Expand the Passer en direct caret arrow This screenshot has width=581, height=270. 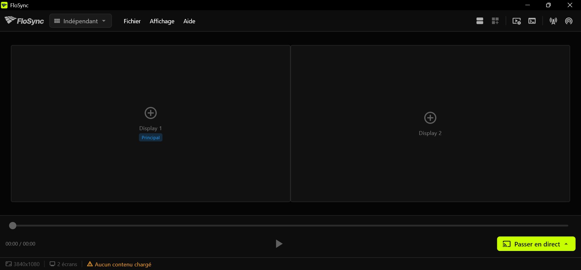click(566, 244)
